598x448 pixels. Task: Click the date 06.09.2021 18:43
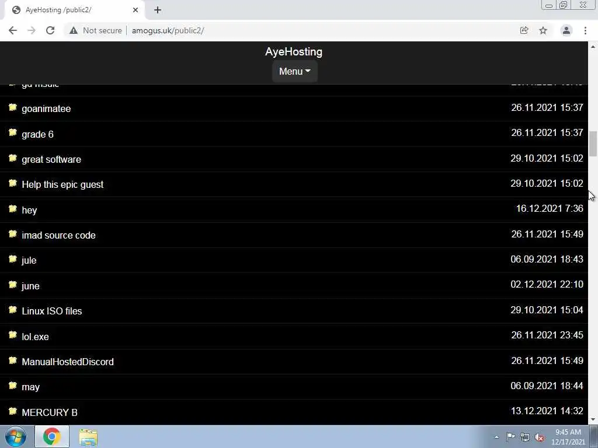(547, 259)
